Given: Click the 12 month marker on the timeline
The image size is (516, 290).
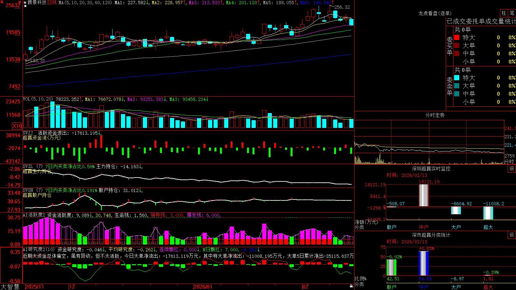Looking at the screenshot, I should (72, 287).
